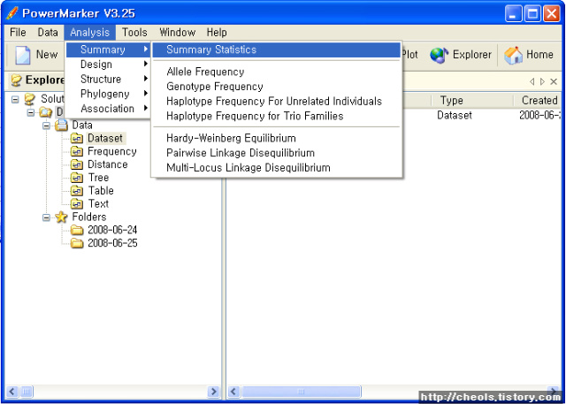The image size is (566, 404).
Task: Collapse the Folders tree node
Action: [x=46, y=217]
